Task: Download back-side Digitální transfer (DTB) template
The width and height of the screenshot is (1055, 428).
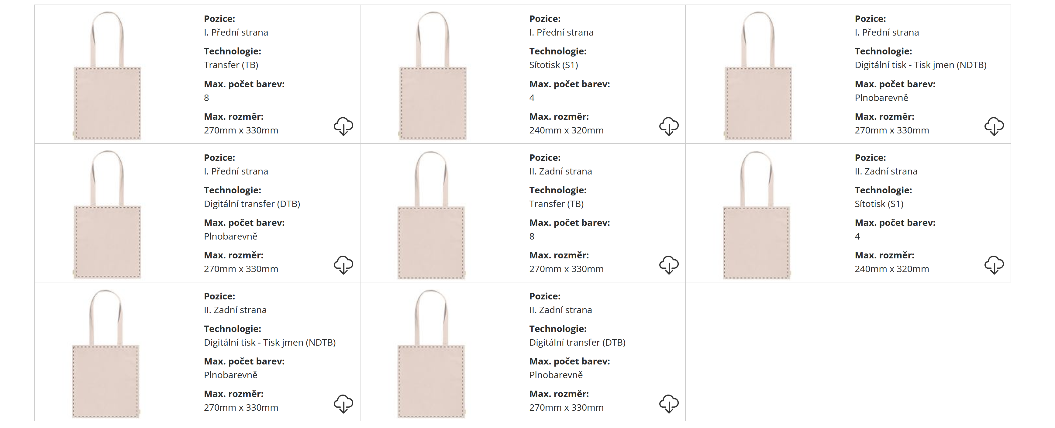Action: [x=668, y=403]
